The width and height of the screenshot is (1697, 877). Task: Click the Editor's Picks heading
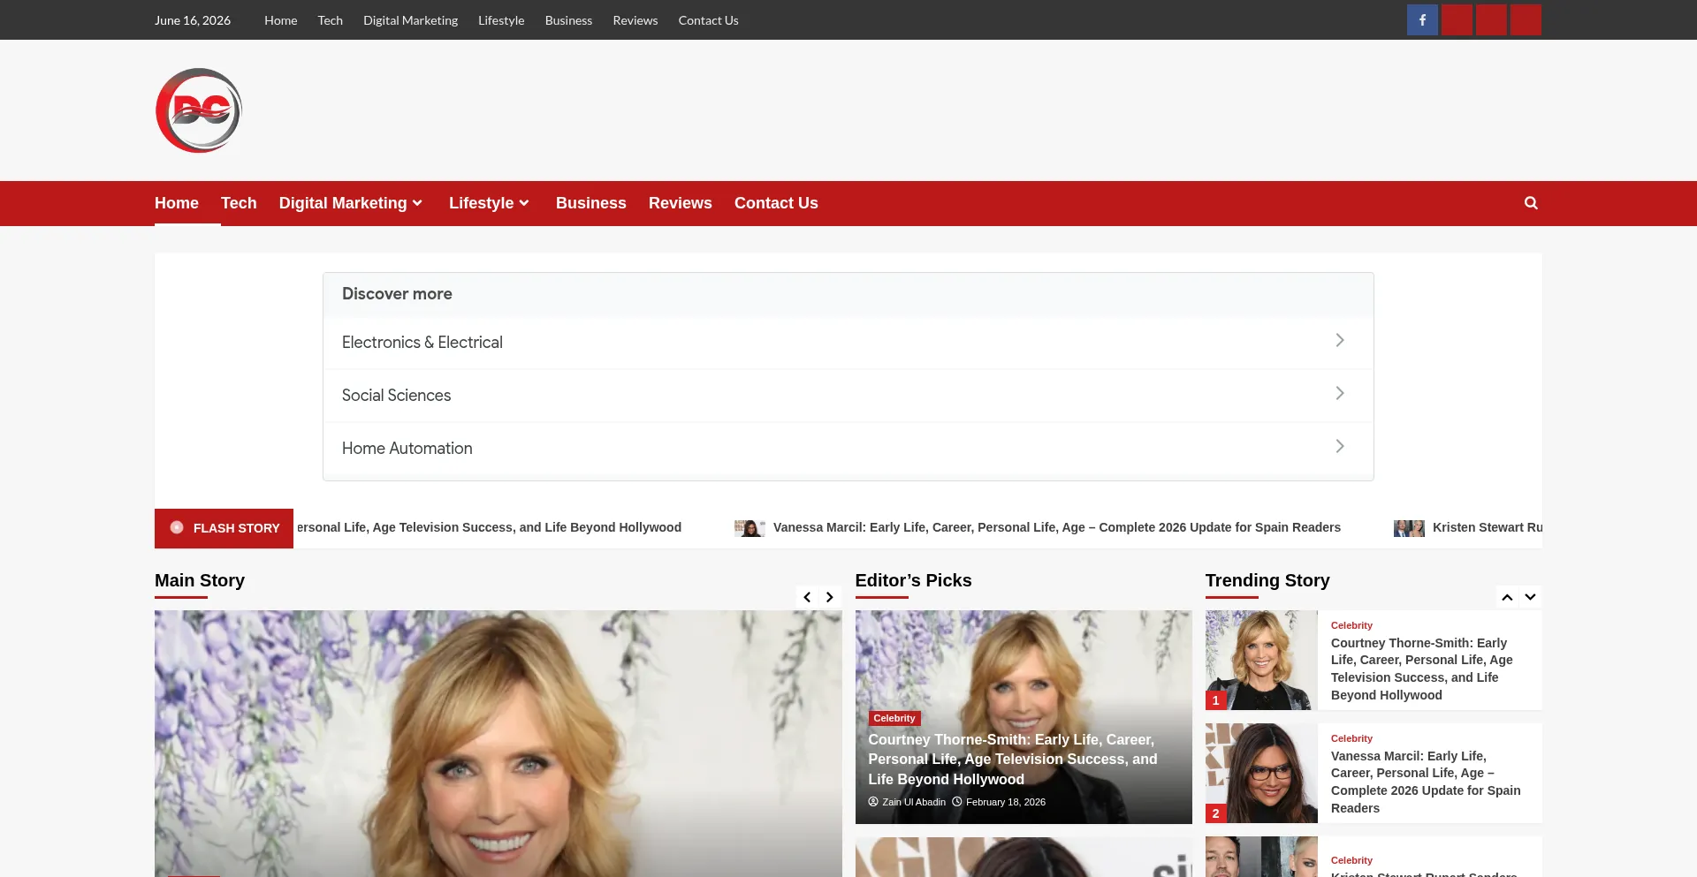(x=913, y=580)
